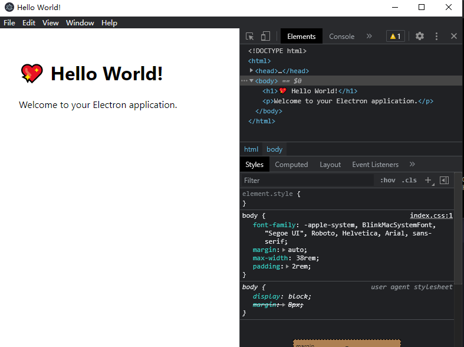This screenshot has width=464, height=347.
Task: Open the Computed styles tab
Action: tap(291, 165)
